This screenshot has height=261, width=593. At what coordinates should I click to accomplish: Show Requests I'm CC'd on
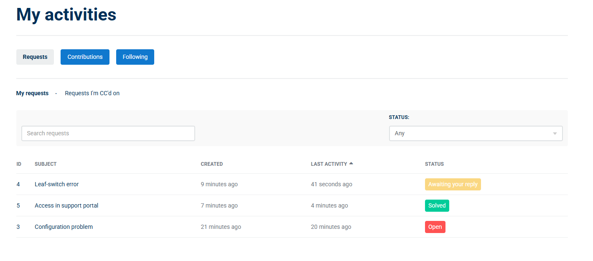(x=92, y=93)
